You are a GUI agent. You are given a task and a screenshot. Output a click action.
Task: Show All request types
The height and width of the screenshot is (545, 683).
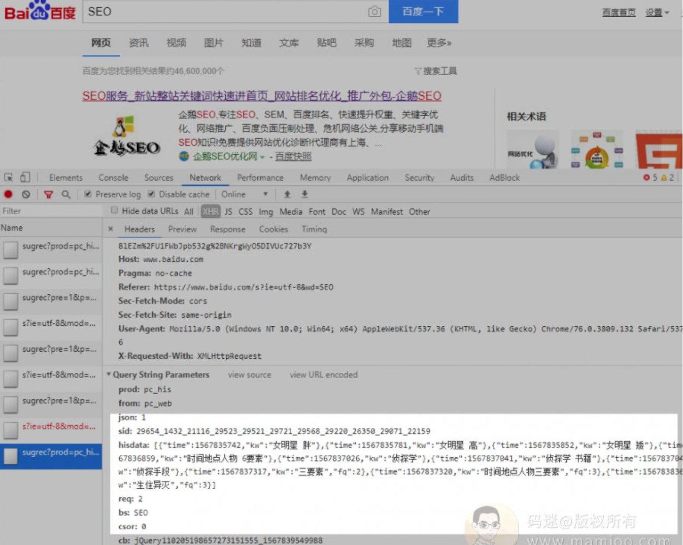[189, 212]
